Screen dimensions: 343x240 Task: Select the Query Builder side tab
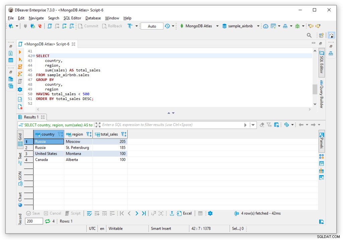[x=321, y=94]
